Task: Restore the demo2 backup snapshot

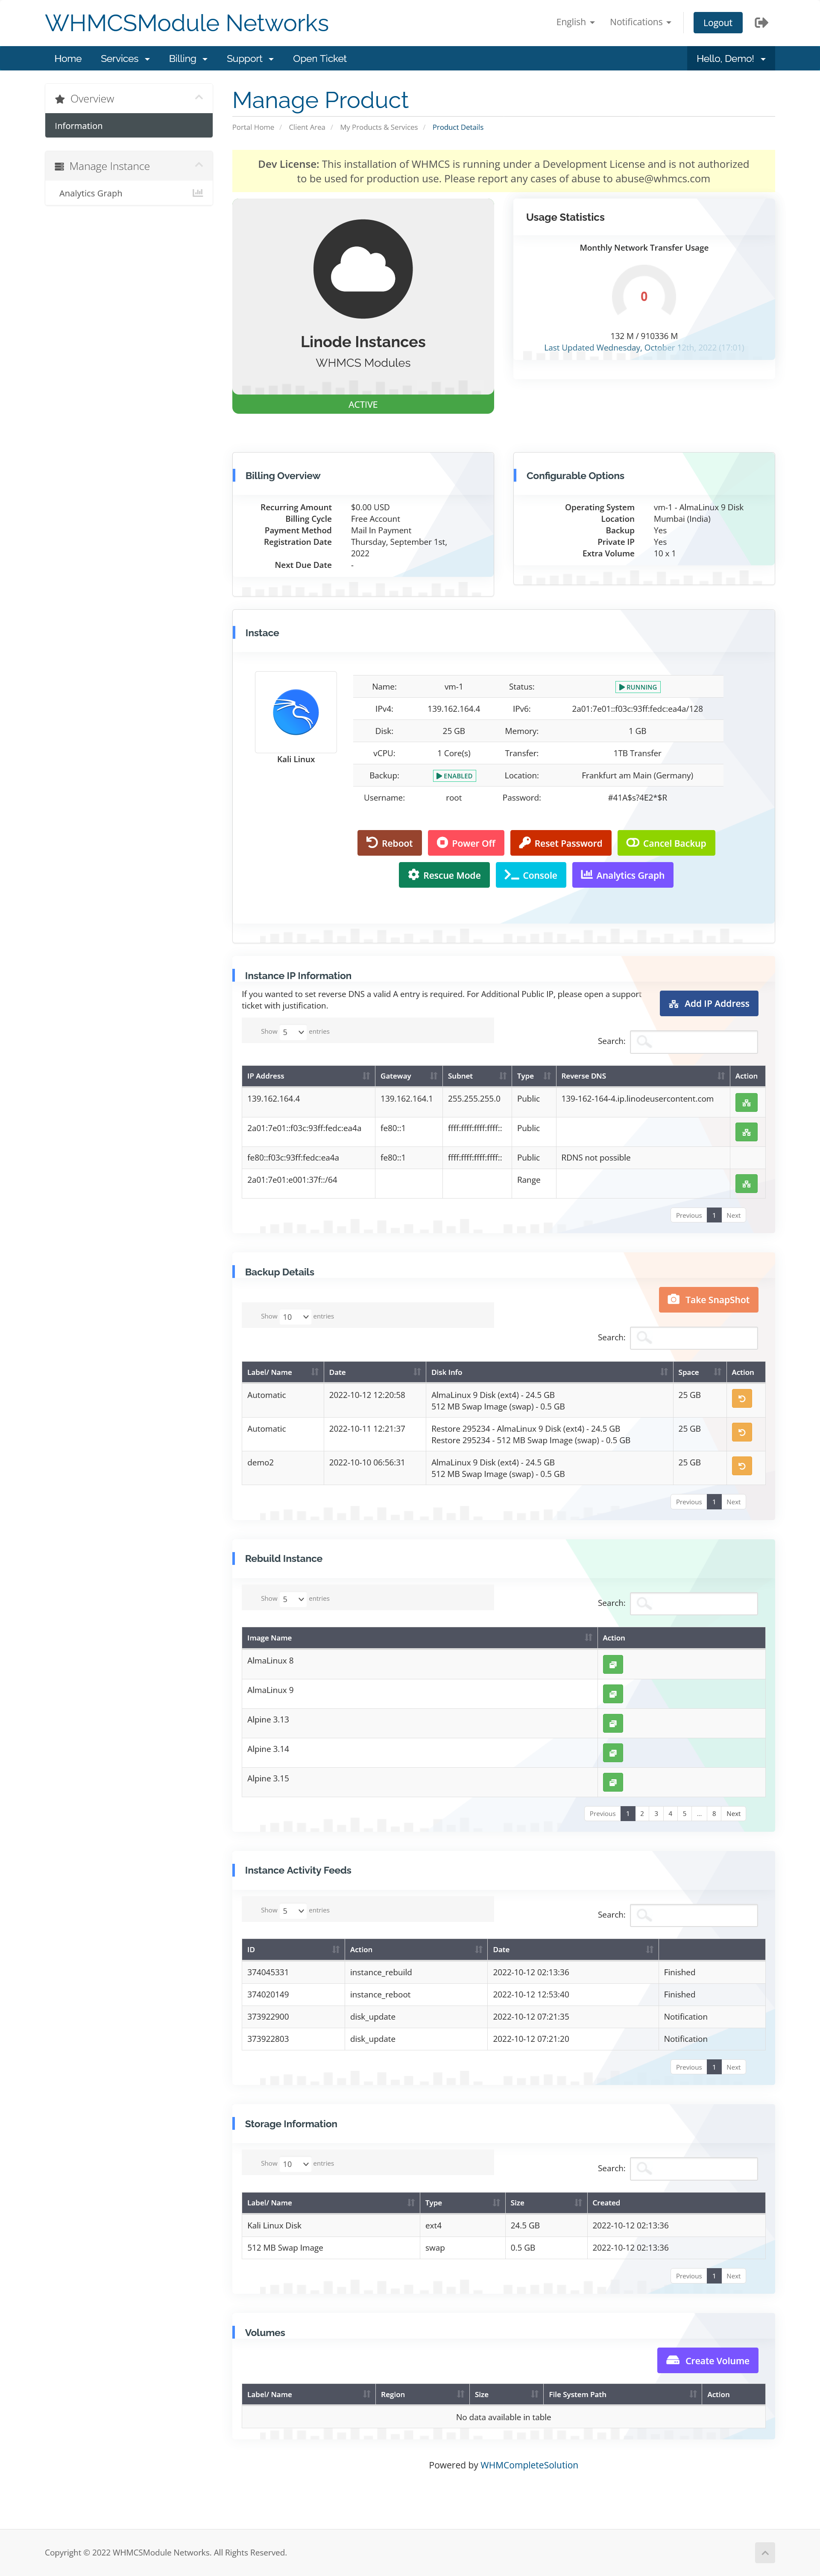Action: click(741, 1466)
